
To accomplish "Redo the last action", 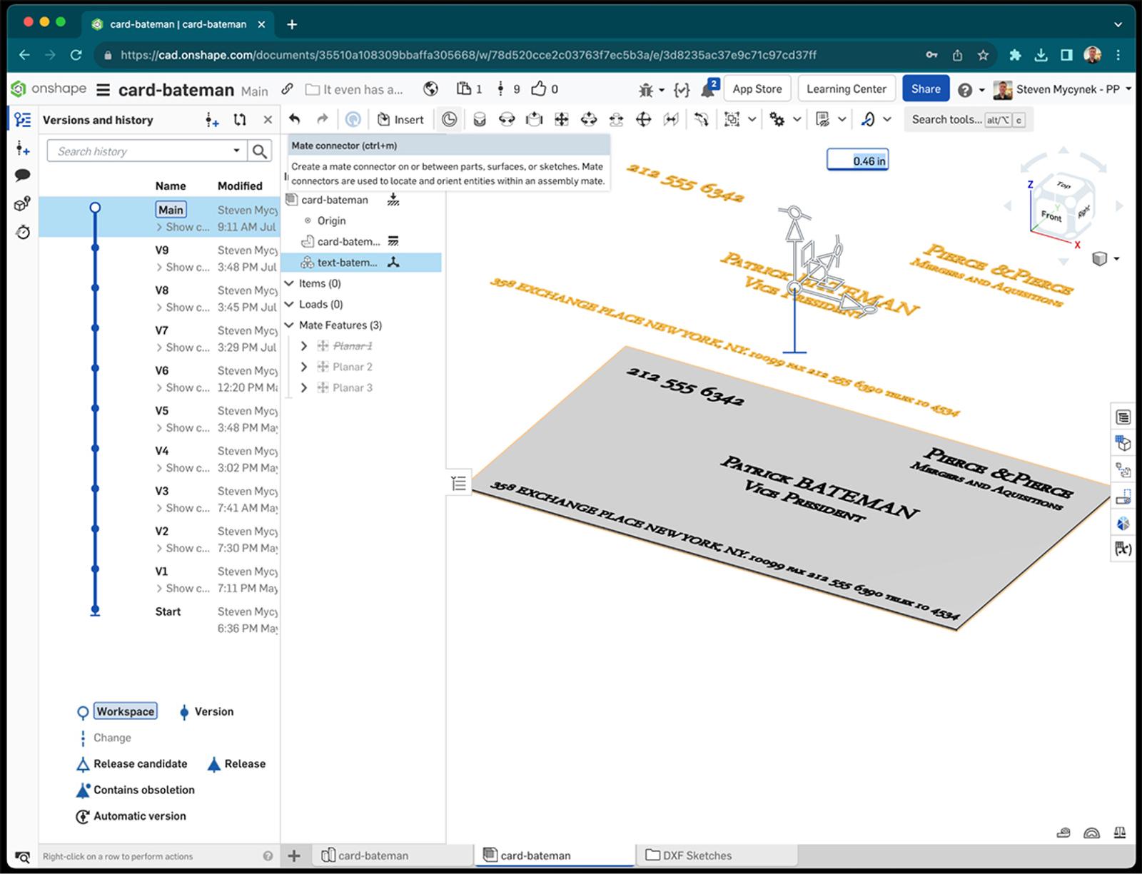I will [x=322, y=119].
